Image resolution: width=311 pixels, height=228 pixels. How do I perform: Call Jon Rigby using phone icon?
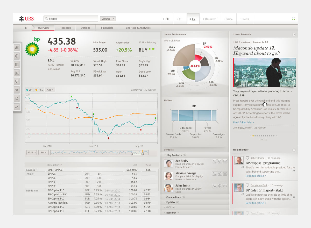[x=214, y=161]
